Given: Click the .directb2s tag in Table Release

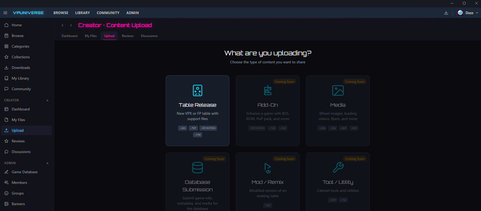Looking at the screenshot, I should [208, 128].
